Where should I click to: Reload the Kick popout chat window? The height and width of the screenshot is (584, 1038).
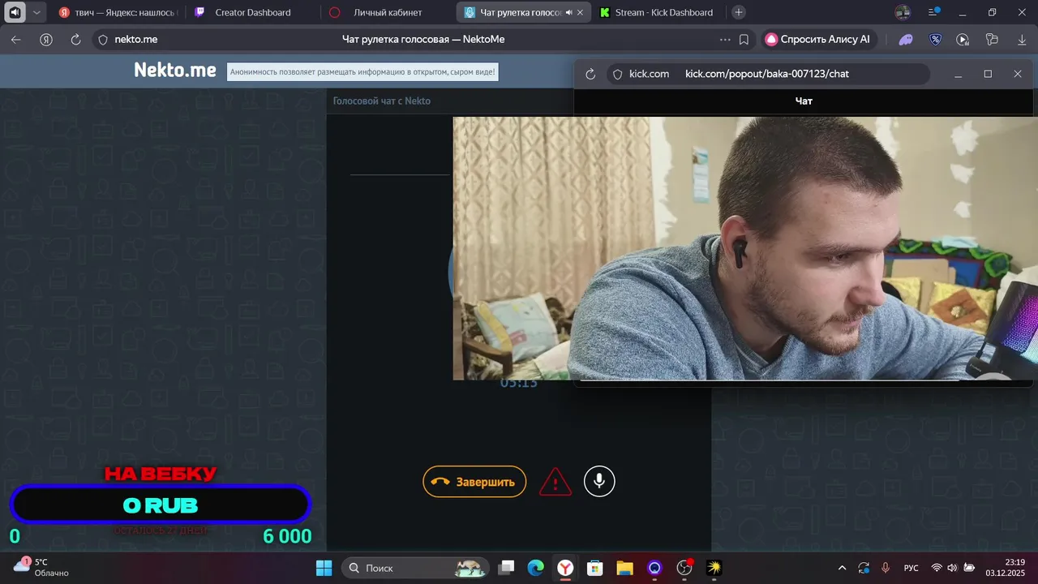click(x=590, y=74)
